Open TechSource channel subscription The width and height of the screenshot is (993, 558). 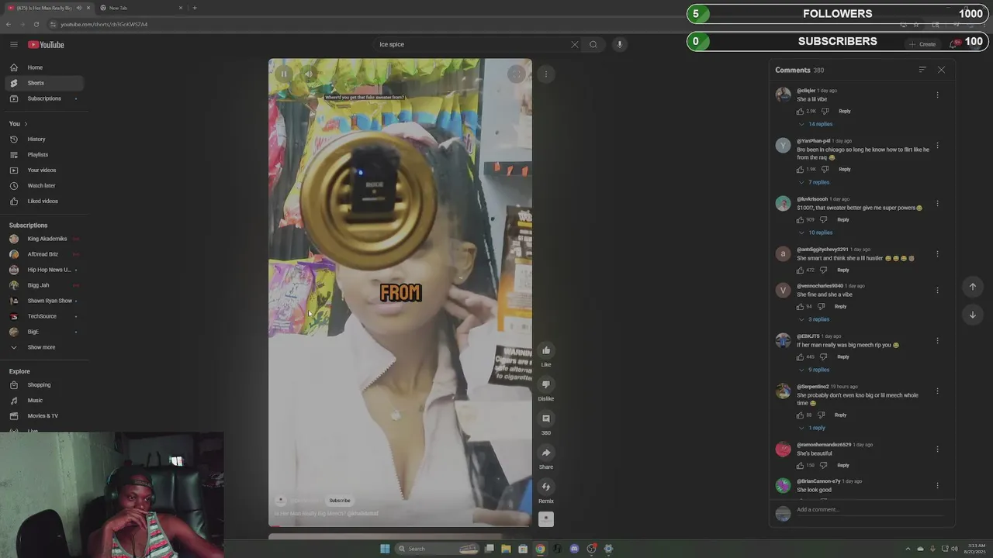tap(44, 316)
